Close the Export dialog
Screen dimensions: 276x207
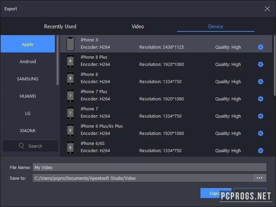(267, 9)
